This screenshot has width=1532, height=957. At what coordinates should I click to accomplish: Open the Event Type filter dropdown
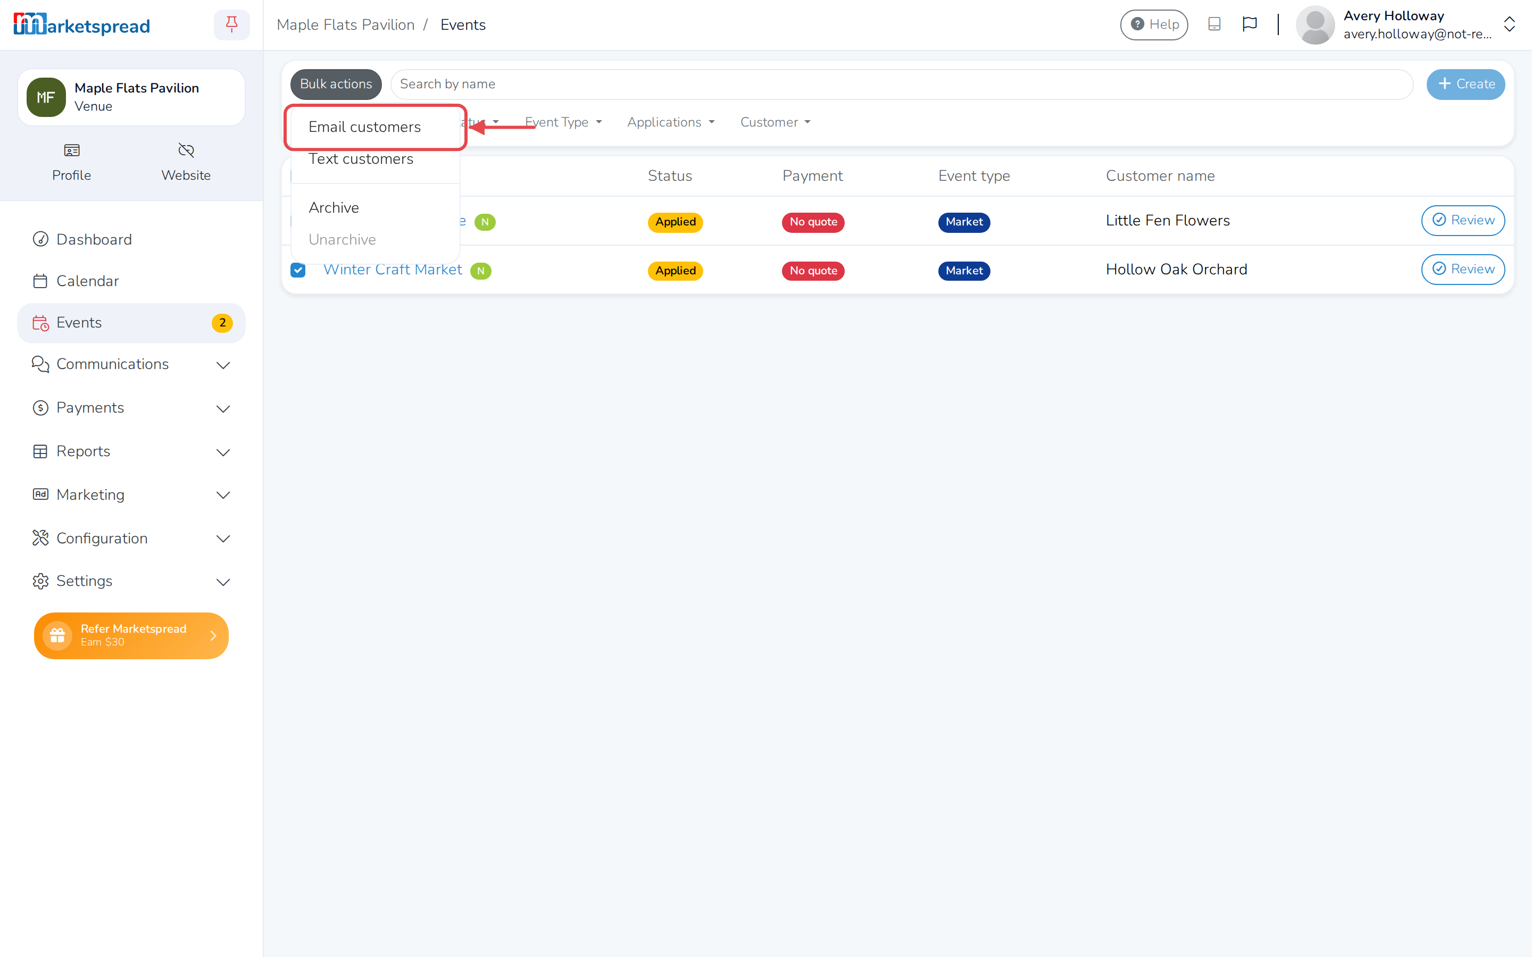(563, 122)
